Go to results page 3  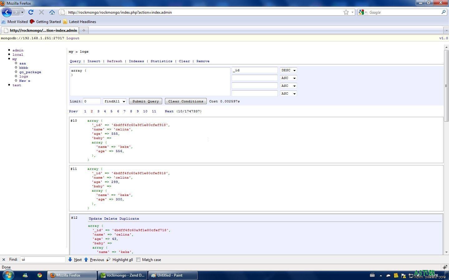[98, 111]
